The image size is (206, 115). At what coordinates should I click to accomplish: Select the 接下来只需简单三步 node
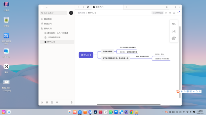tap(115, 58)
